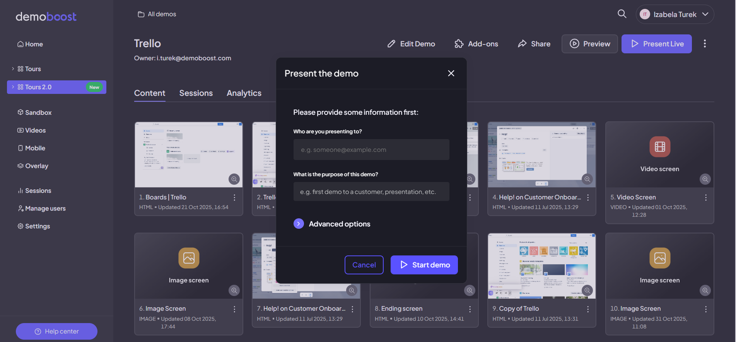Open Sessions in the sidebar
The height and width of the screenshot is (342, 736).
click(34, 191)
